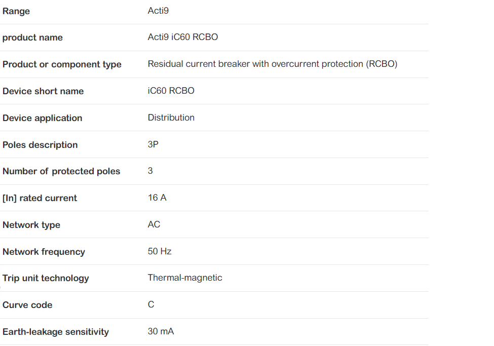The width and height of the screenshot is (494, 346).
Task: Select the '30 mA' earth-leakage sensitivity value
Action: (x=161, y=332)
